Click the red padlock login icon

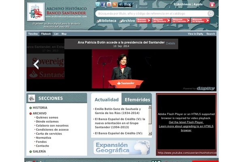point(212,4)
